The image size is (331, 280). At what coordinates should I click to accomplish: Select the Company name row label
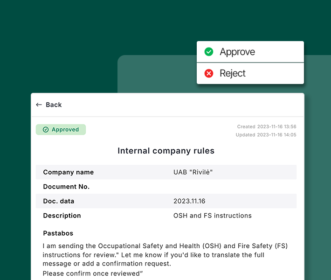click(69, 172)
